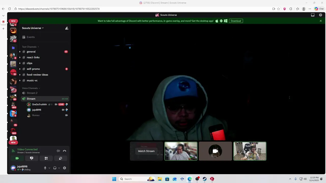Screen dimensions: 326x183
Task: Collapse the Text Channels category
Action: [x=30, y=47]
